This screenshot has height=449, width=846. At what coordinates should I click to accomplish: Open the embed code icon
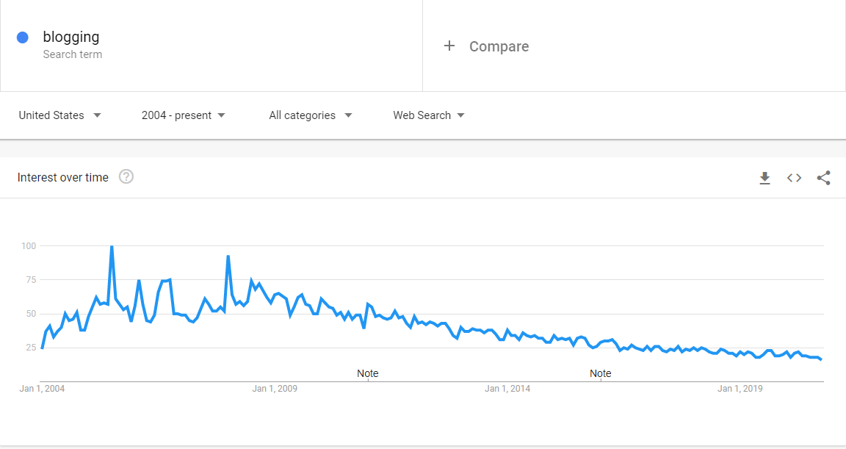pyautogui.click(x=794, y=178)
